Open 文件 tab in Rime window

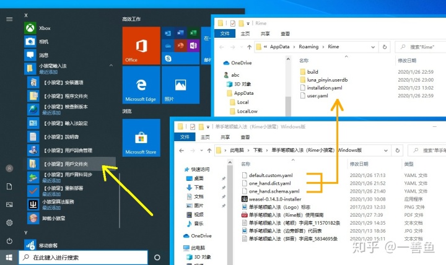click(x=225, y=33)
